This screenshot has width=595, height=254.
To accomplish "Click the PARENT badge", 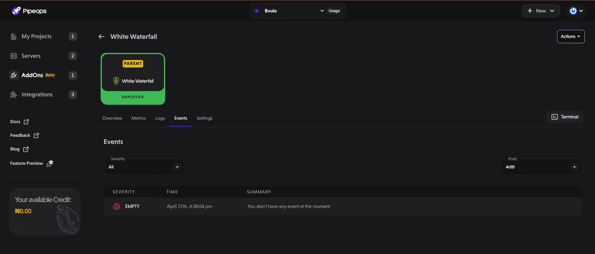I will (133, 64).
